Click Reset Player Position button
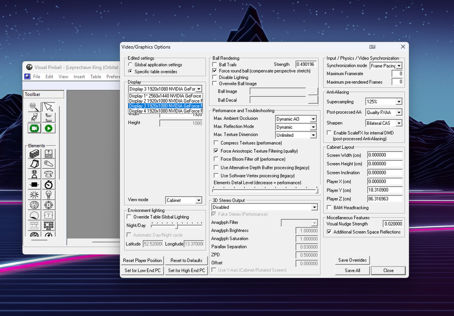 click(x=143, y=261)
